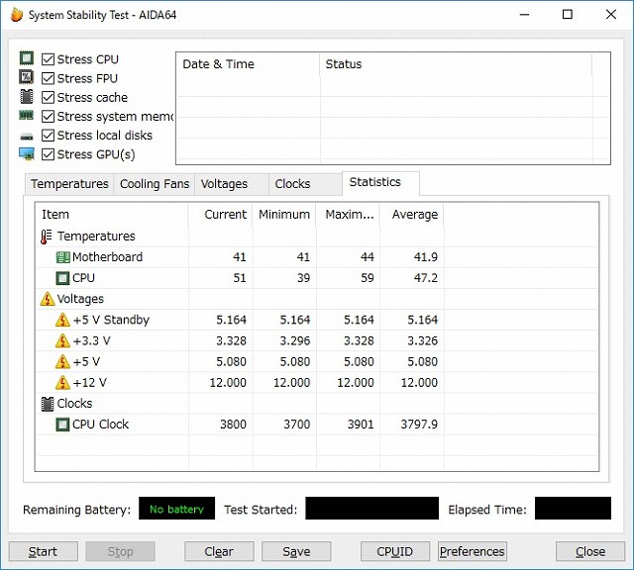Click the Close button at bottom right
The width and height of the screenshot is (634, 570).
click(x=590, y=551)
